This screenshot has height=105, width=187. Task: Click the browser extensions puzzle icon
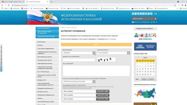tap(185, 5)
